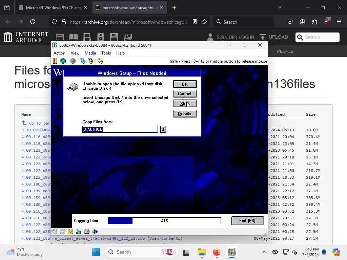Click the Ctrl+Alt+Esc toolbar icon in 86Box

tap(90, 61)
